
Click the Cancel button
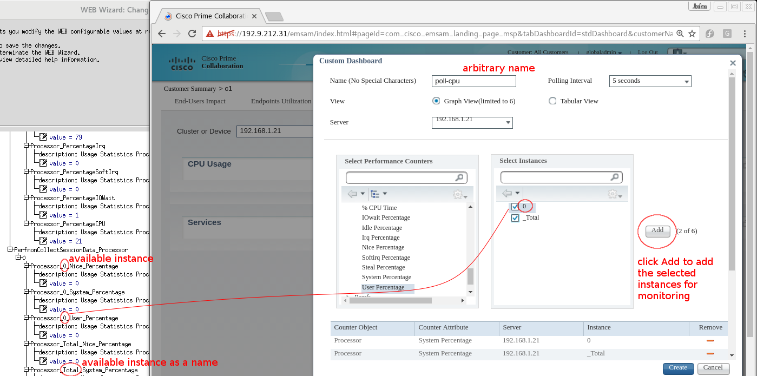713,368
